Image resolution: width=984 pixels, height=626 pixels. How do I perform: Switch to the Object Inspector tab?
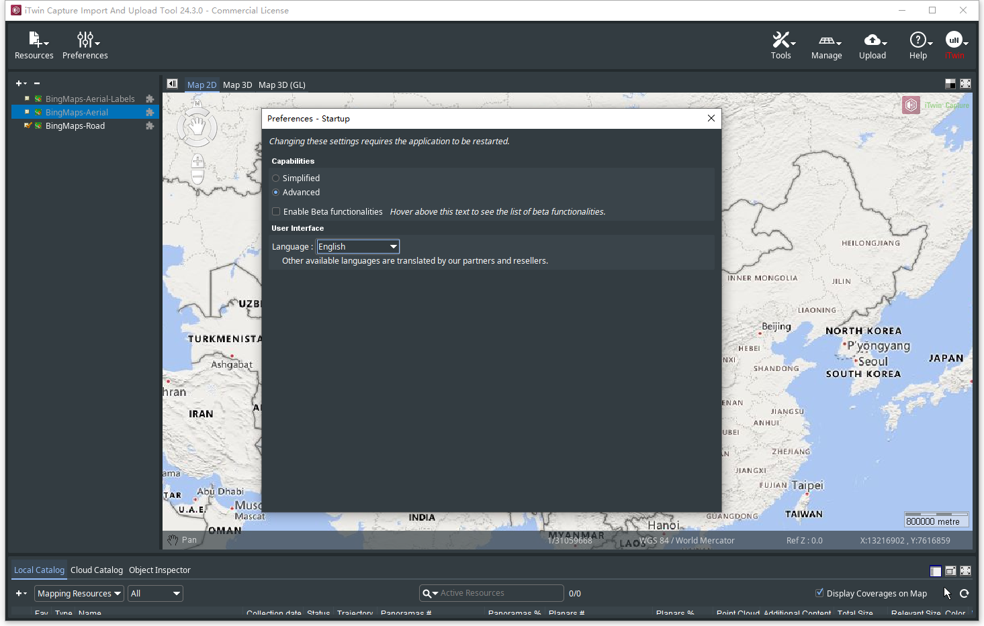point(160,570)
